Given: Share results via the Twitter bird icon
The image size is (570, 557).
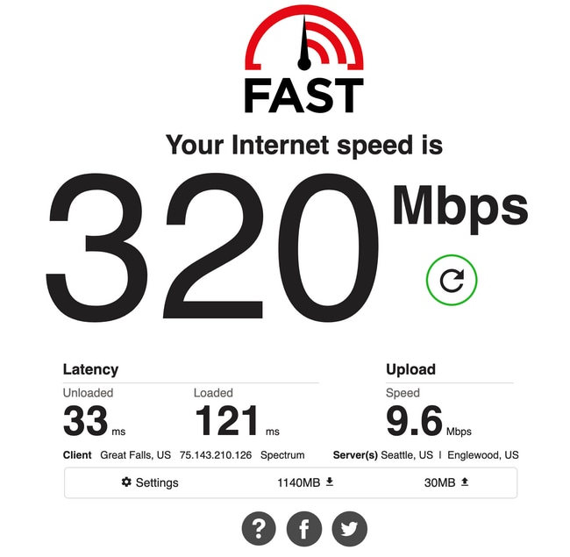Looking at the screenshot, I should [x=350, y=529].
